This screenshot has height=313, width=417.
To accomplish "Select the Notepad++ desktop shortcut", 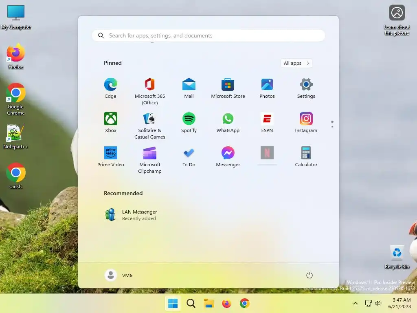I will coord(16,136).
